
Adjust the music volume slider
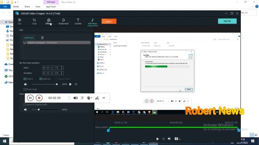(x=45, y=84)
